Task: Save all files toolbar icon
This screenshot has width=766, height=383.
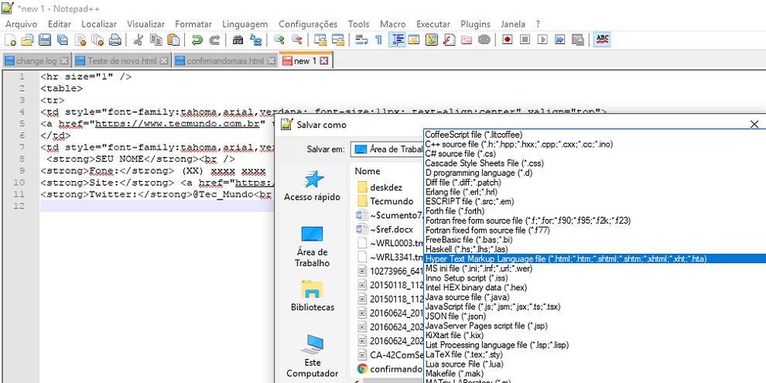Action: [63, 40]
